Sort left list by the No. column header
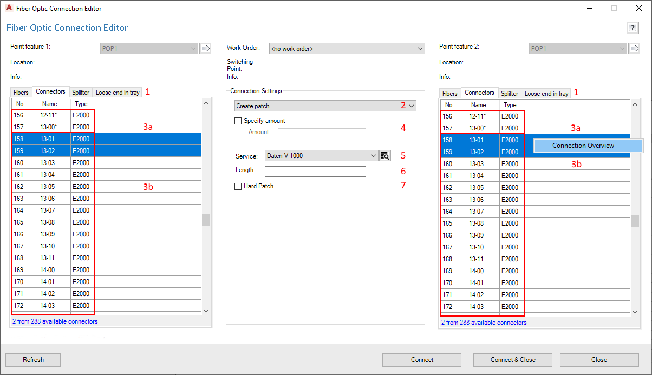This screenshot has height=375, width=652. coord(24,103)
